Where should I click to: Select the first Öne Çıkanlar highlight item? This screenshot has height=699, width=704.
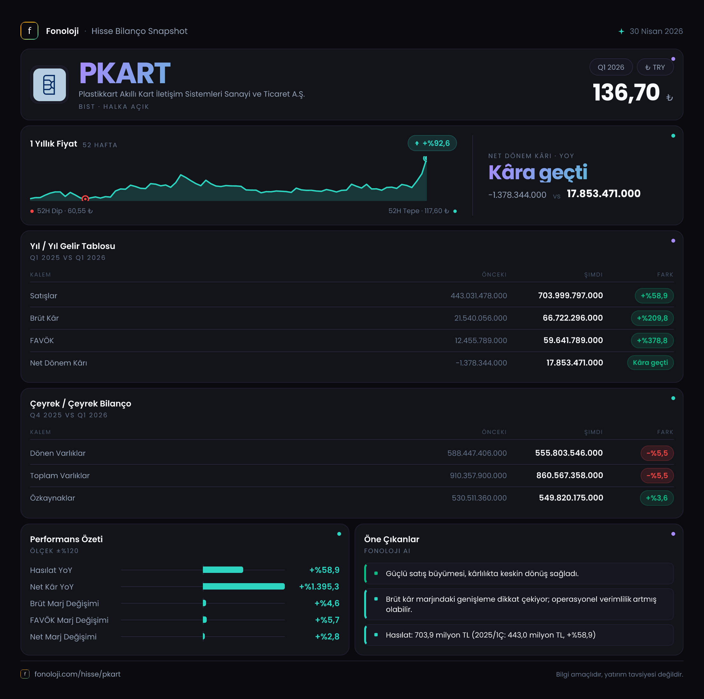point(519,573)
